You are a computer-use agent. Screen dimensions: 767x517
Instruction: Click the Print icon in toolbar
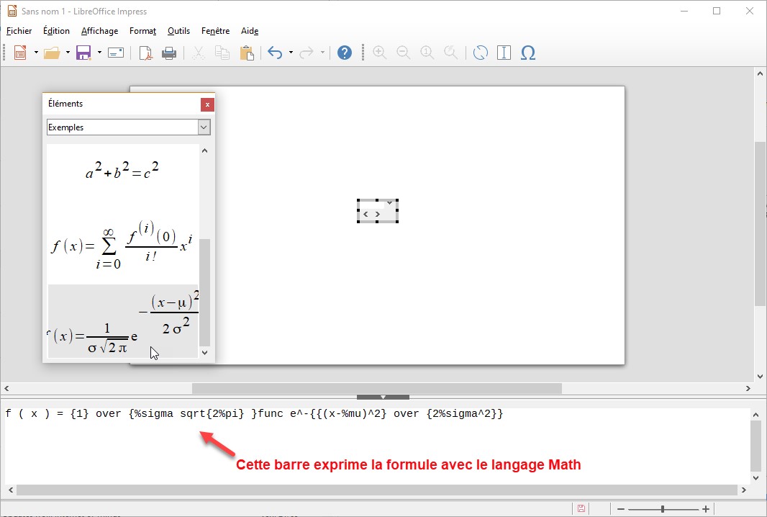pyautogui.click(x=168, y=53)
